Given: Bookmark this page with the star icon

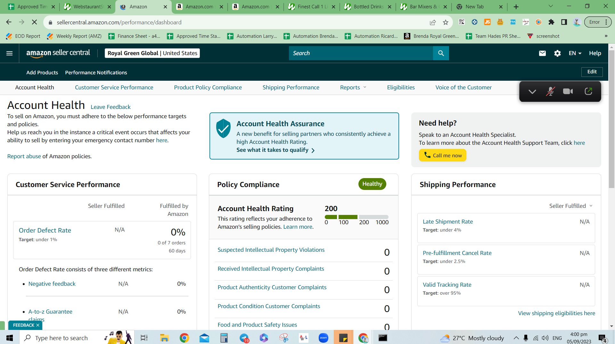Looking at the screenshot, I should (x=446, y=22).
